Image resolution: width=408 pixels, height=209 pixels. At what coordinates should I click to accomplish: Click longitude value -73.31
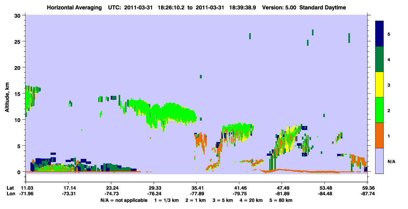click(x=68, y=194)
